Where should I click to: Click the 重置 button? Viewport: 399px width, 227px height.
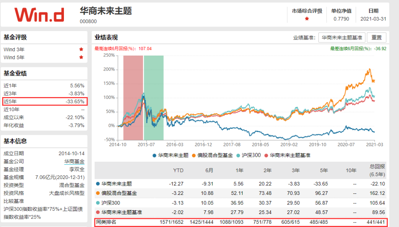click(376, 38)
